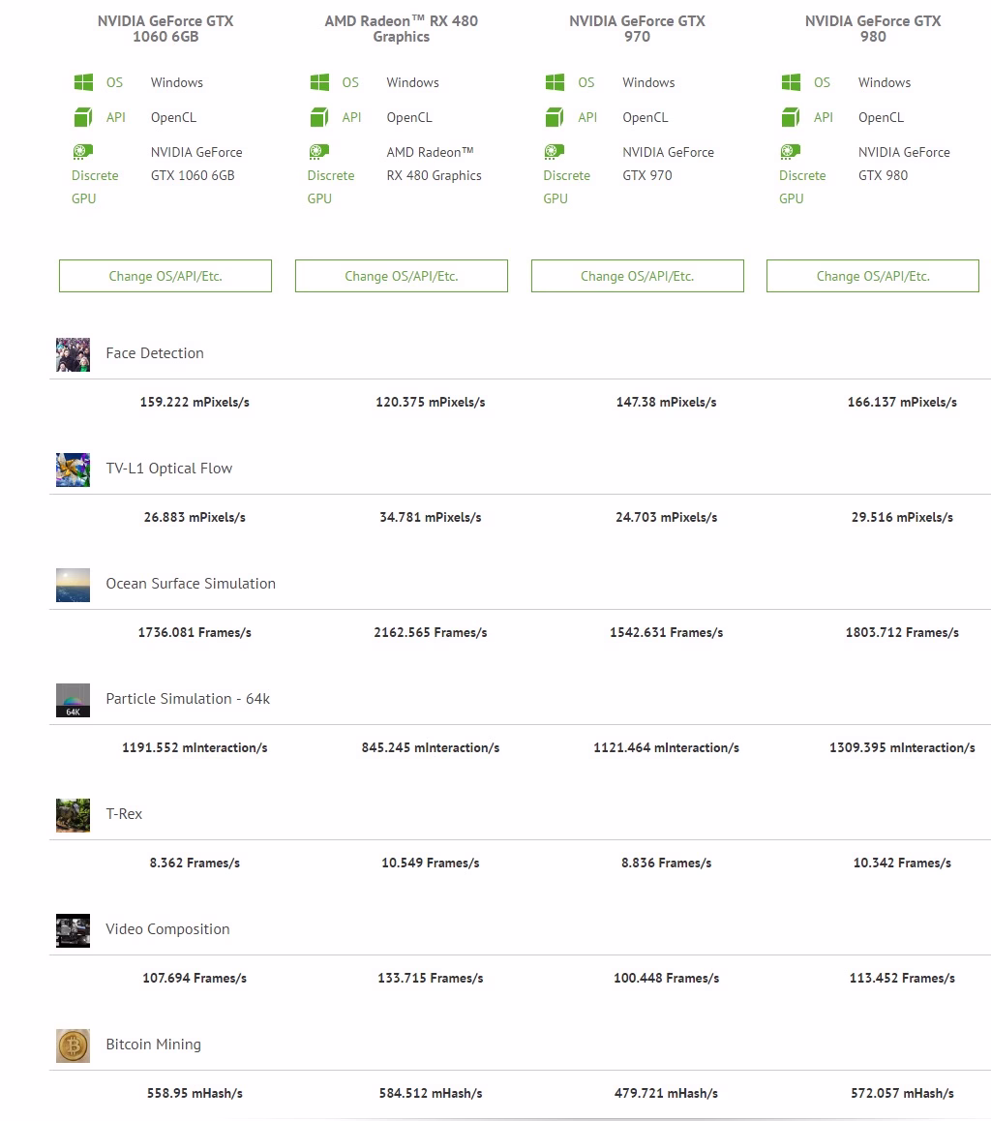991x1121 pixels.
Task: Select the Ocean Surface Simulation title
Action: pos(191,584)
